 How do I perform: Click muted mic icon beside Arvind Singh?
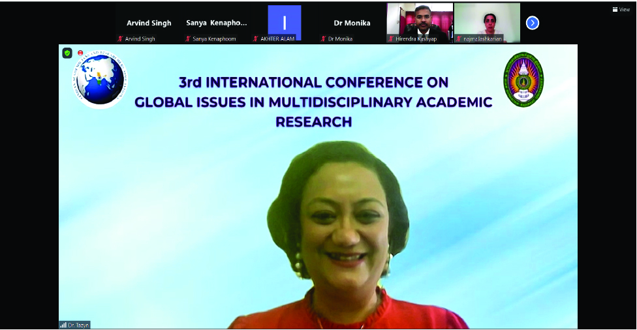click(x=120, y=39)
